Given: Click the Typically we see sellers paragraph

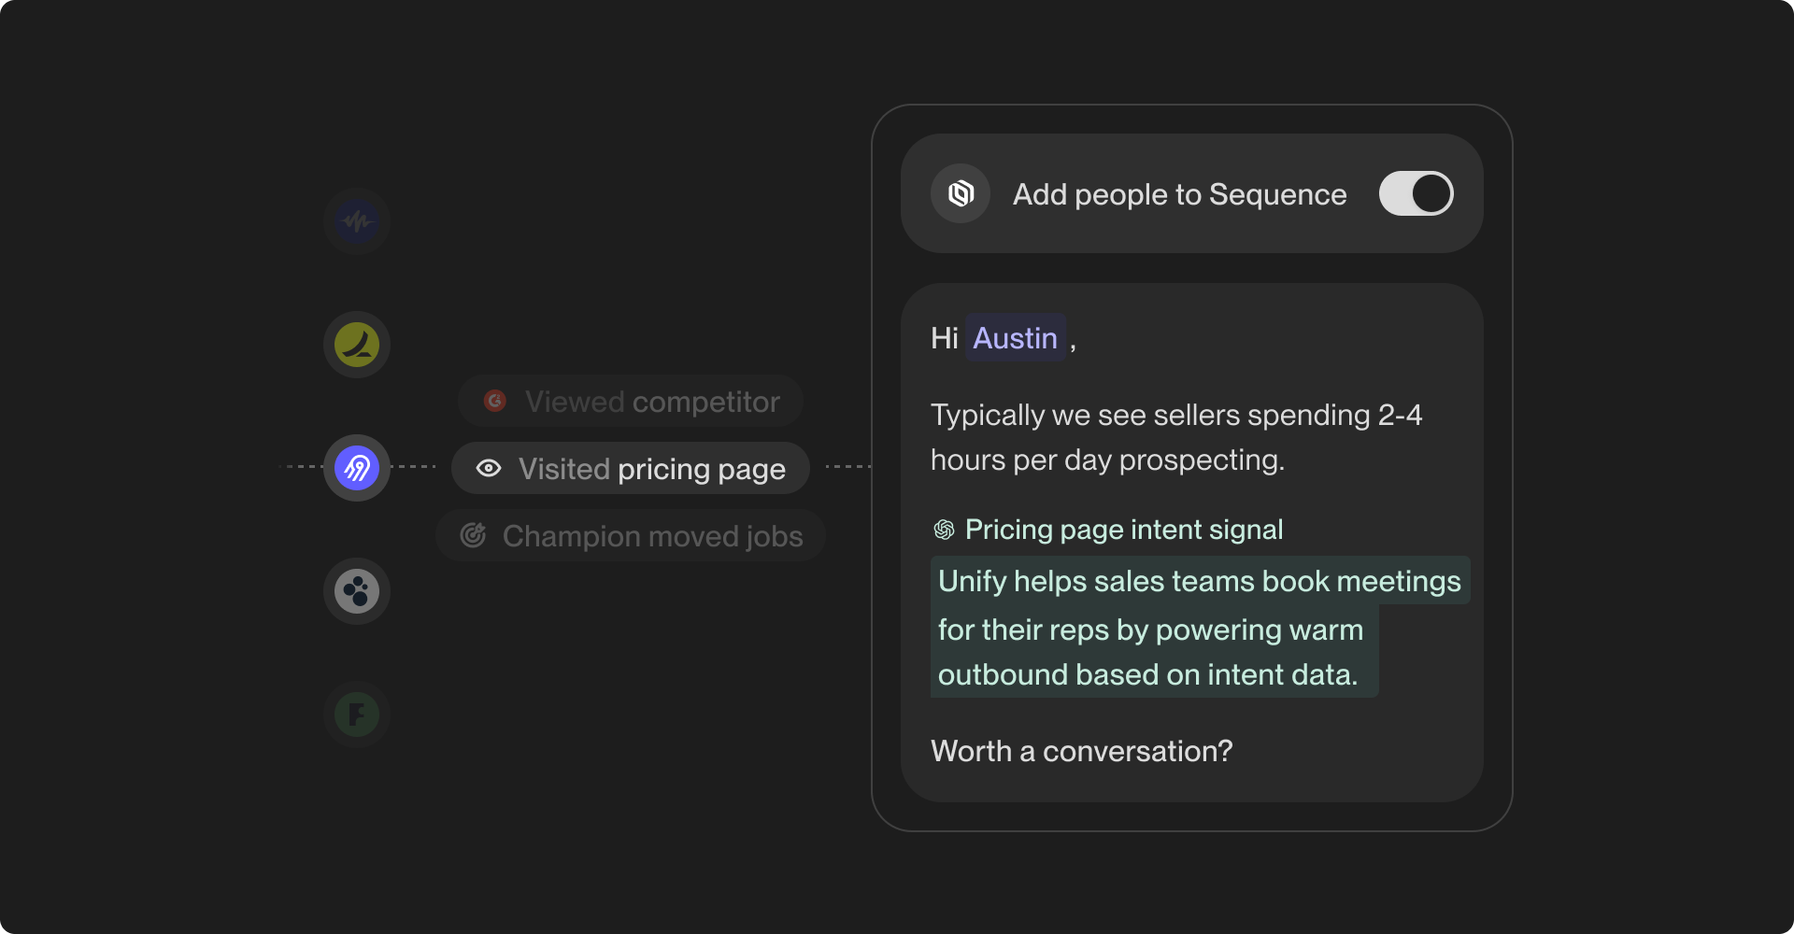Looking at the screenshot, I should pyautogui.click(x=1175, y=437).
